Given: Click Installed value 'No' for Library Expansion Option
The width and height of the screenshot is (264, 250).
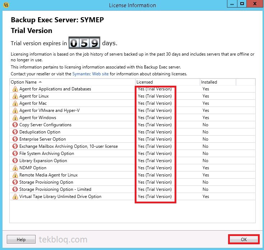Looking at the screenshot, I should coord(205,161).
